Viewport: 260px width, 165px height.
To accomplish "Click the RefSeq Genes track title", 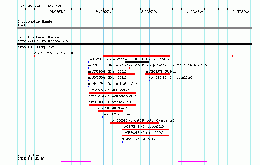I will pos(30,155).
